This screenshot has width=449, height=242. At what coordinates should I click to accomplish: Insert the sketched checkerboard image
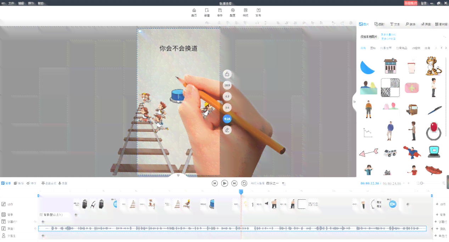point(390,88)
